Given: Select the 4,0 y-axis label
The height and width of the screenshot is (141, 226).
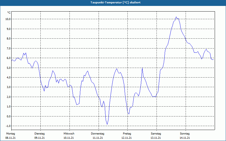Looking at the screenshot, I should click(x=8, y=77).
